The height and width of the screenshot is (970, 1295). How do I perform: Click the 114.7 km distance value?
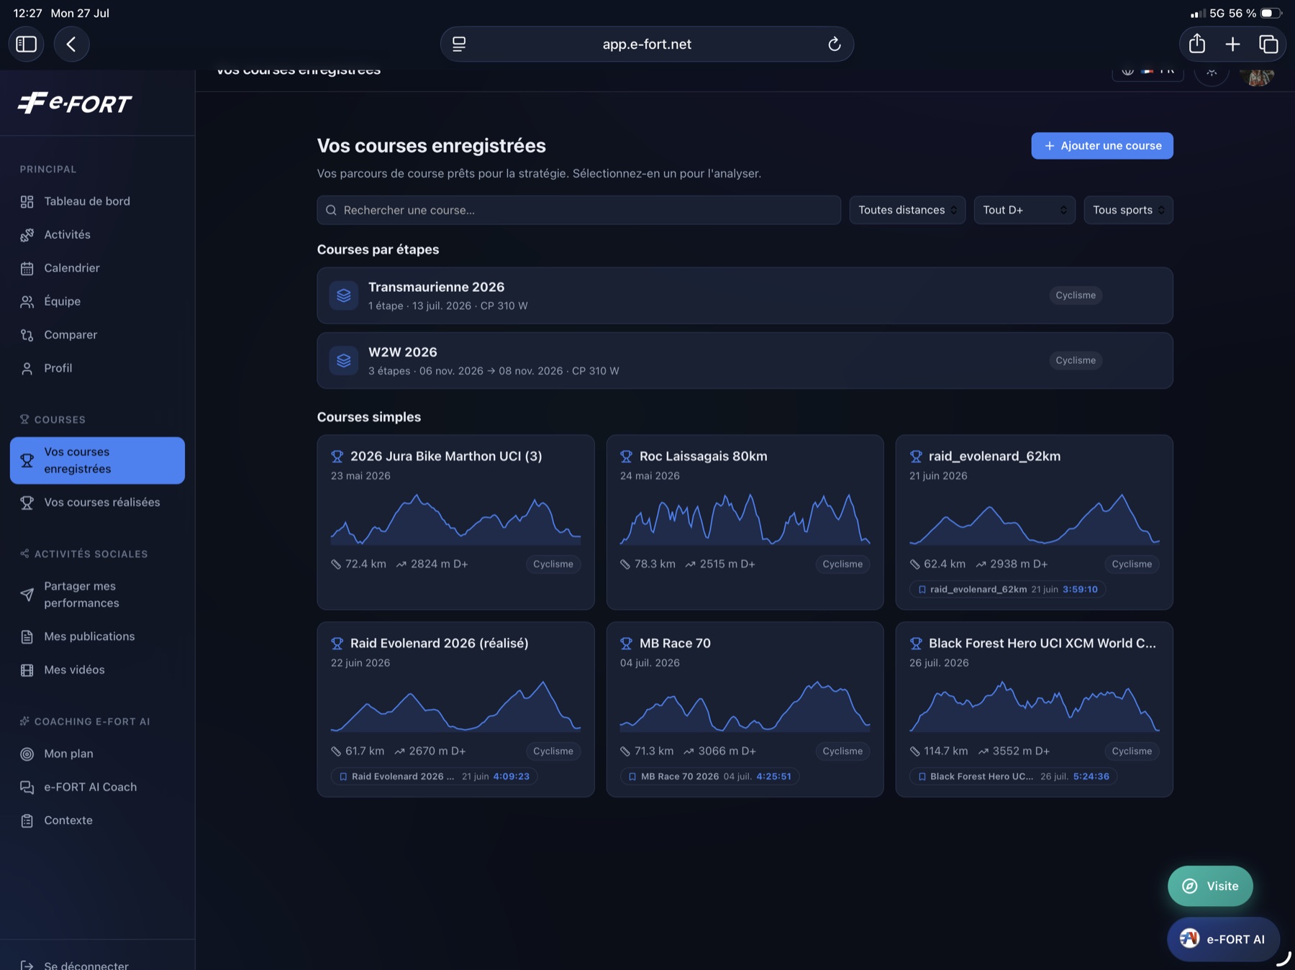[x=946, y=751]
